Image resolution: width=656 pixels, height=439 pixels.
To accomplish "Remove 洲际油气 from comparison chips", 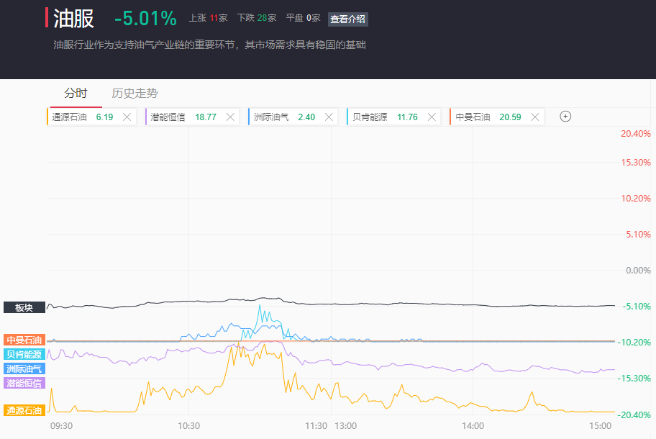I will pos(329,117).
